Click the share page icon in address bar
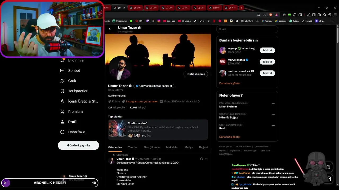This screenshot has width=339, height=190. 264,15
